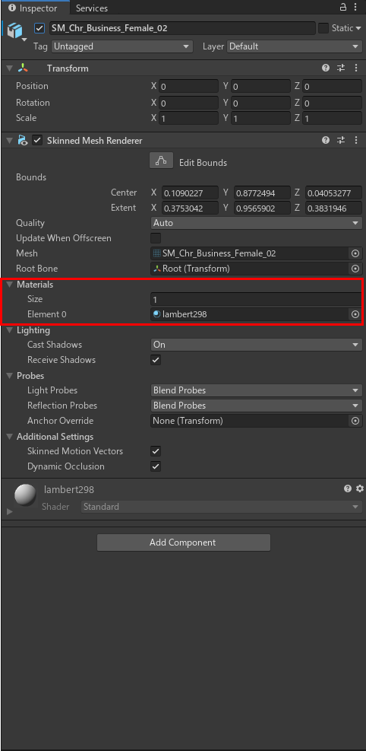
Task: Click the Materials Size field
Action: pos(256,299)
